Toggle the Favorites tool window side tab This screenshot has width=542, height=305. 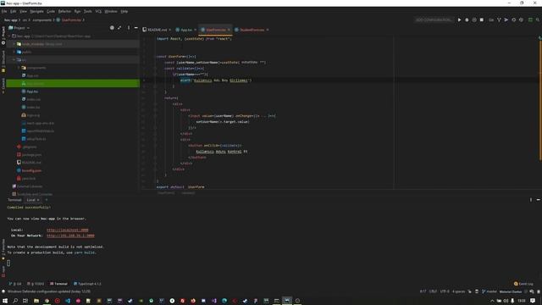3,249
